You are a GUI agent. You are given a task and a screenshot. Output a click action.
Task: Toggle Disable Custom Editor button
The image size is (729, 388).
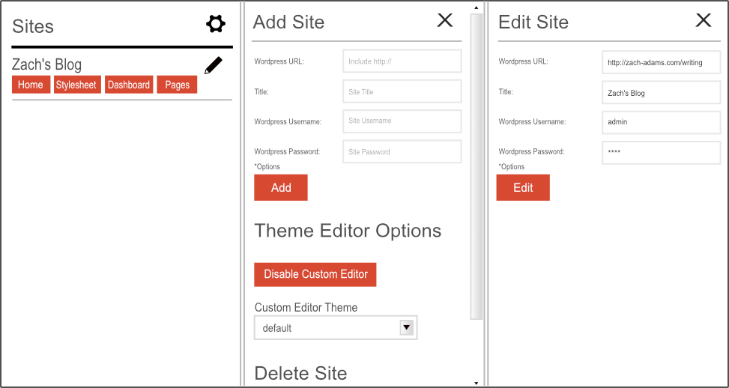pos(315,274)
